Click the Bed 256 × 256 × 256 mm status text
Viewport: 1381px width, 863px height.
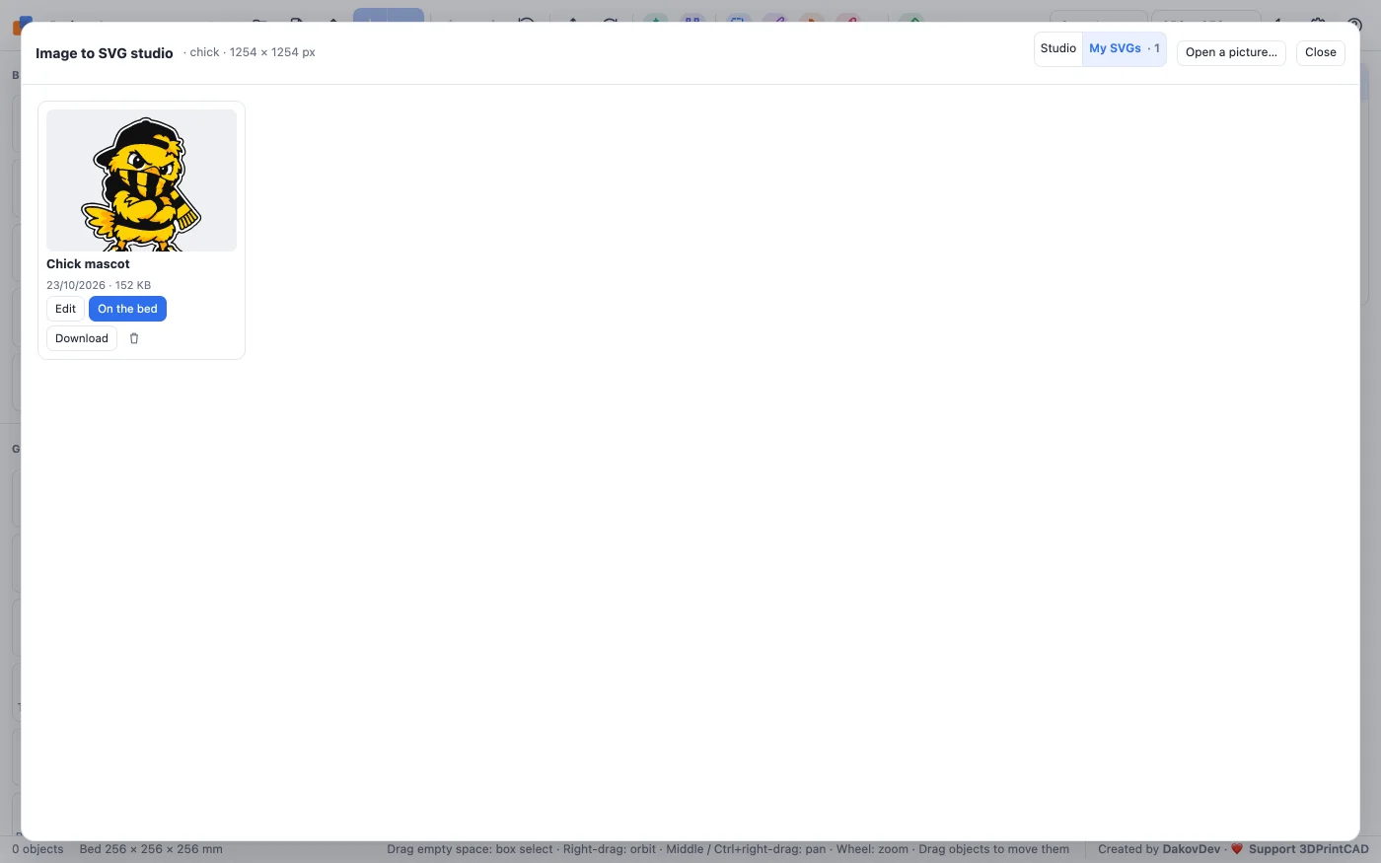click(x=151, y=849)
